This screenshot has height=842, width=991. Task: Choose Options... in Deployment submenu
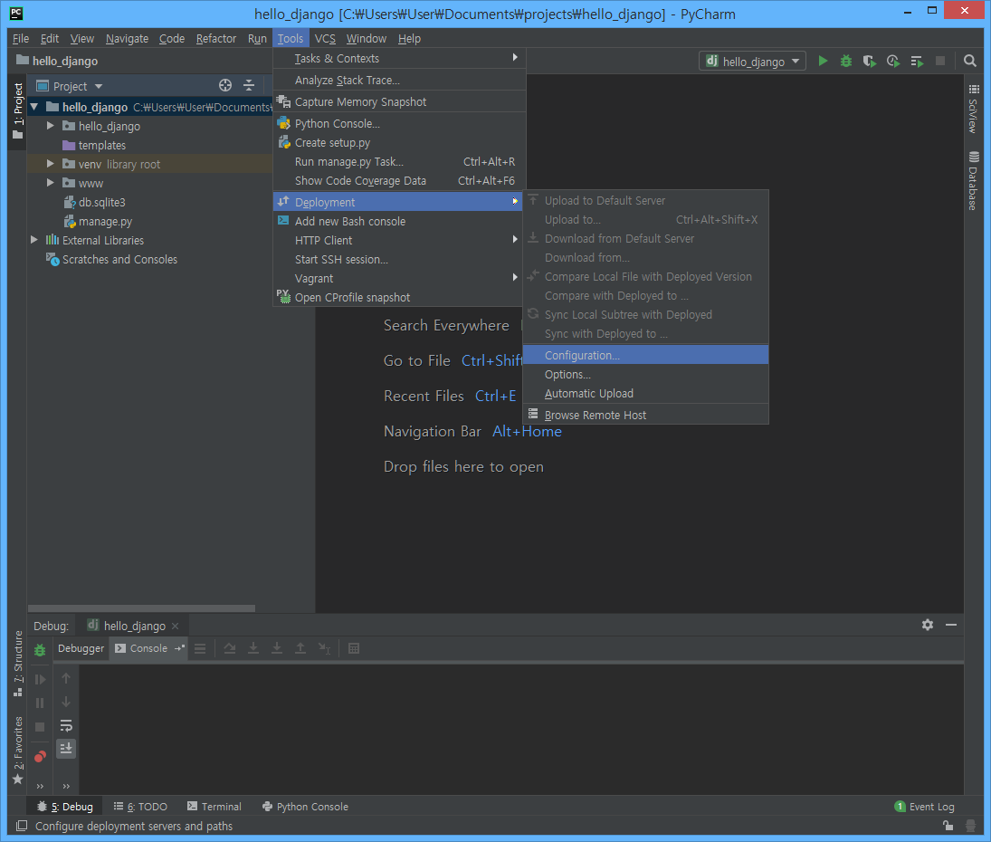(646, 375)
